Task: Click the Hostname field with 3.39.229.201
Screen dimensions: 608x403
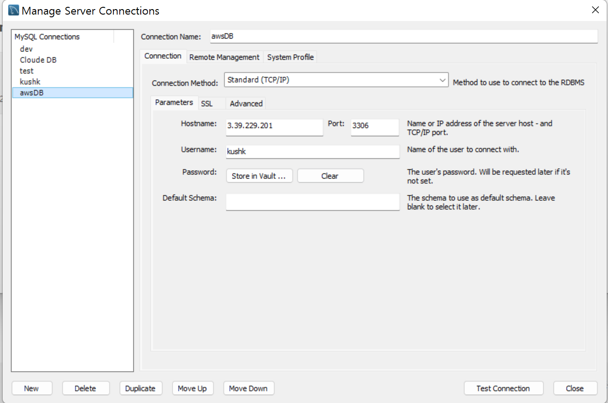Action: point(274,127)
